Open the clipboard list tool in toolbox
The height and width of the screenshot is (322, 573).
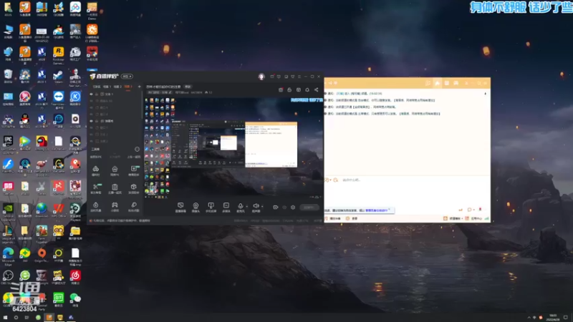[x=115, y=187]
